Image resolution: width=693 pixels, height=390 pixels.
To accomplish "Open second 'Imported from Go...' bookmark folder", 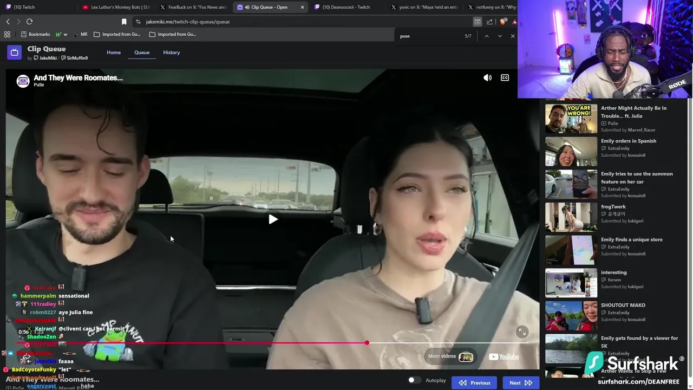I will [173, 34].
